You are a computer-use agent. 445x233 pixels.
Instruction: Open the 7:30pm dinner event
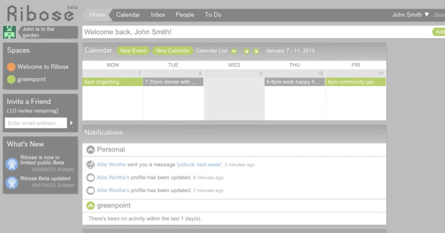173,82
